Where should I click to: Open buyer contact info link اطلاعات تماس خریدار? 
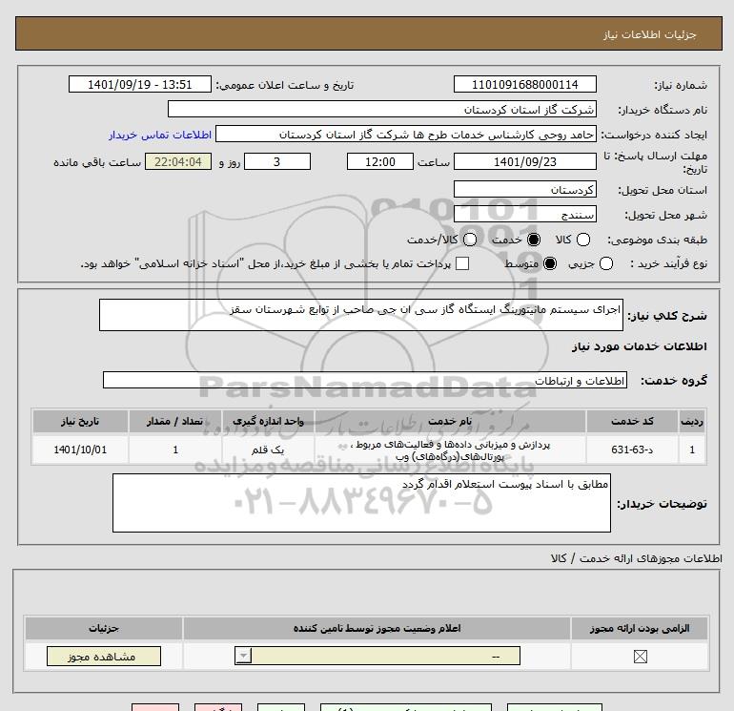click(160, 135)
